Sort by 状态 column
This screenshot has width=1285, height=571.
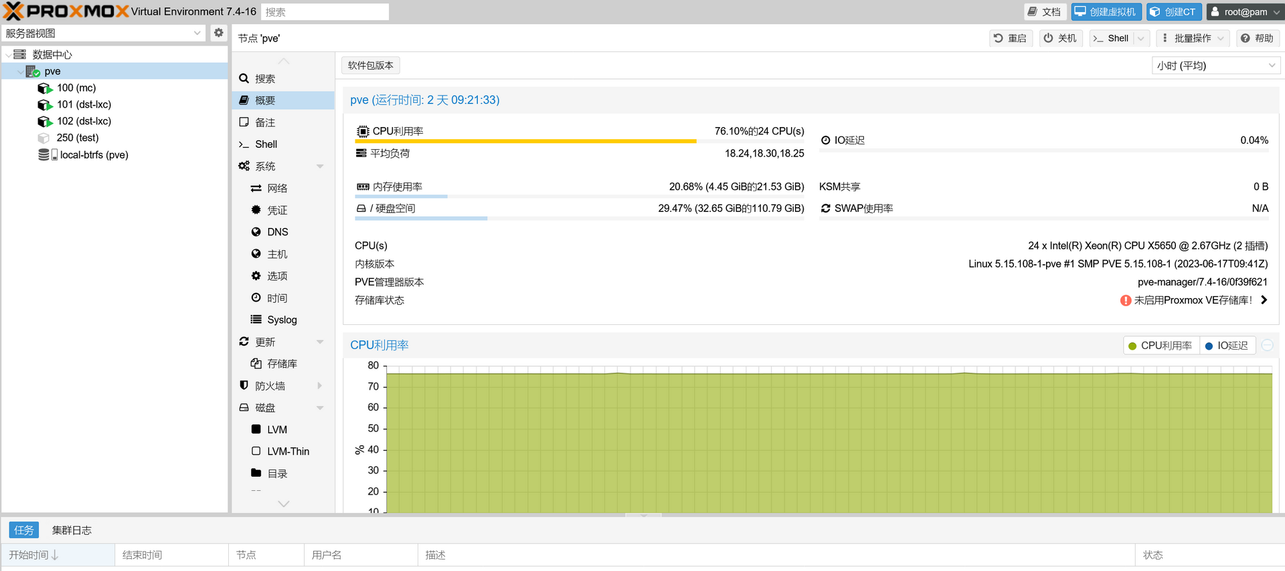point(1209,555)
